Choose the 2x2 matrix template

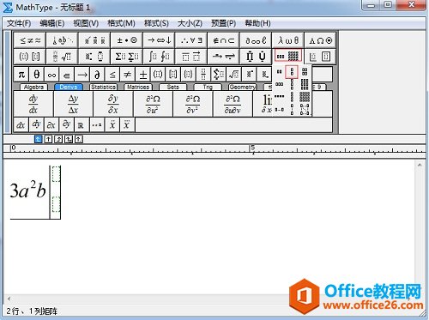pos(305,72)
